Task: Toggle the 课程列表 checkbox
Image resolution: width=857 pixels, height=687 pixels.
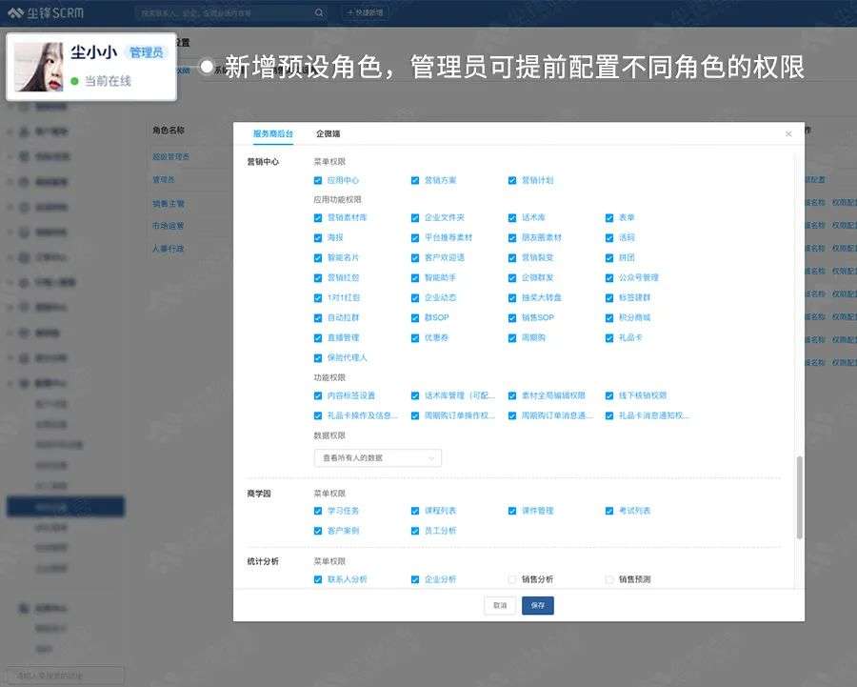Action: click(415, 511)
